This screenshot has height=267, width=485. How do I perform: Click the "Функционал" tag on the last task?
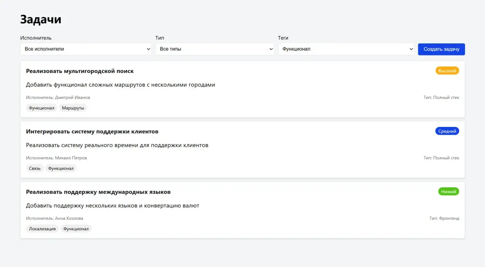pos(76,228)
